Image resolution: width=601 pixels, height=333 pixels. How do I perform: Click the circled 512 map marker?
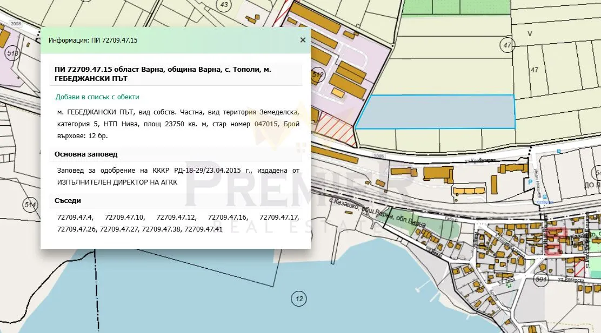pyautogui.click(x=318, y=76)
